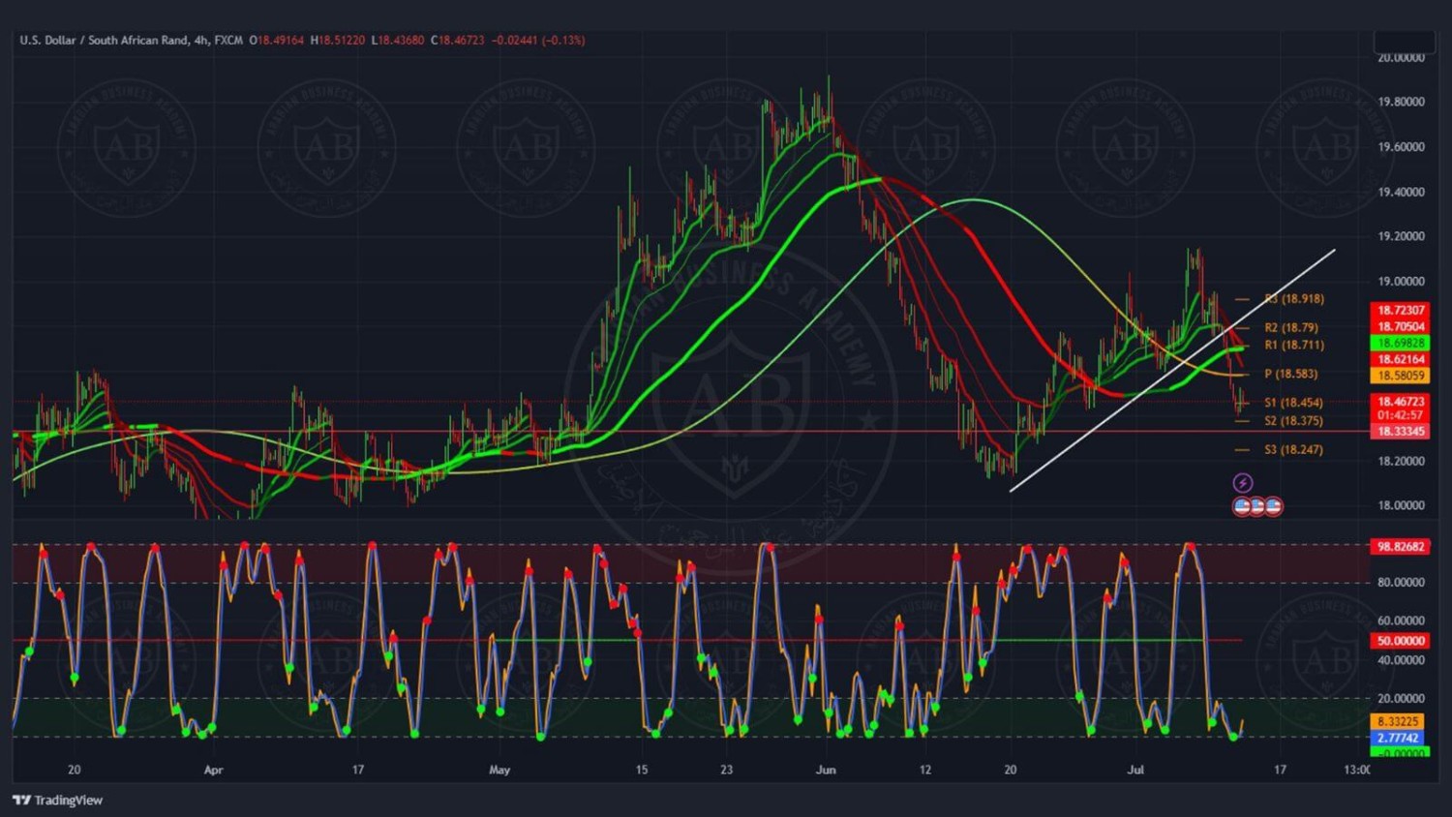Select the rightmost US flag event icon
This screenshot has height=817, width=1452.
tap(1274, 506)
